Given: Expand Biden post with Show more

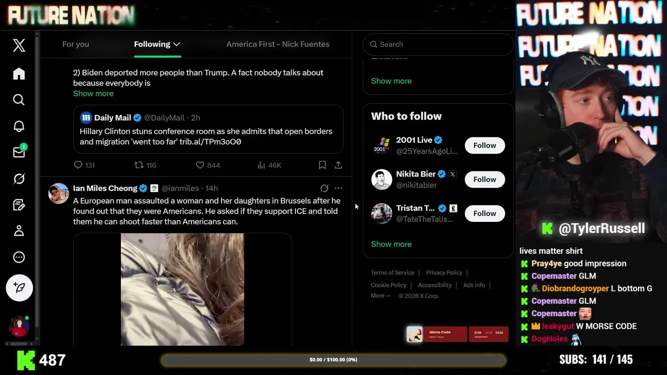Looking at the screenshot, I should click(x=93, y=93).
